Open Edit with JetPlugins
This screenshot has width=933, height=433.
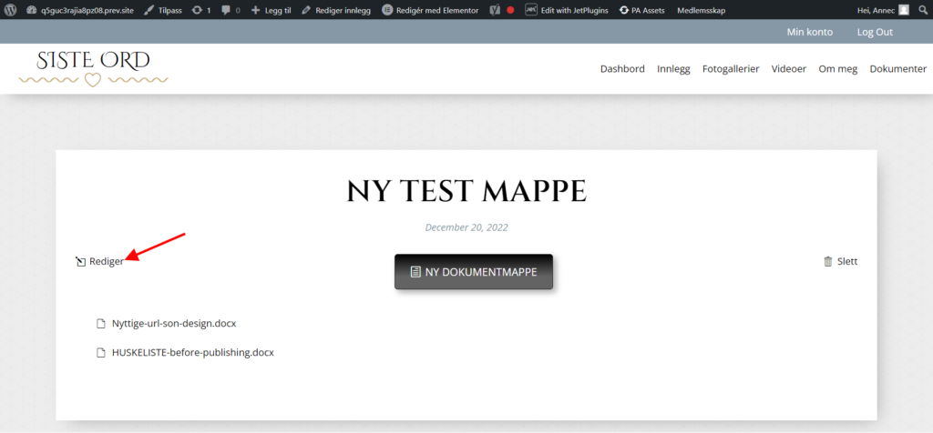(x=567, y=10)
